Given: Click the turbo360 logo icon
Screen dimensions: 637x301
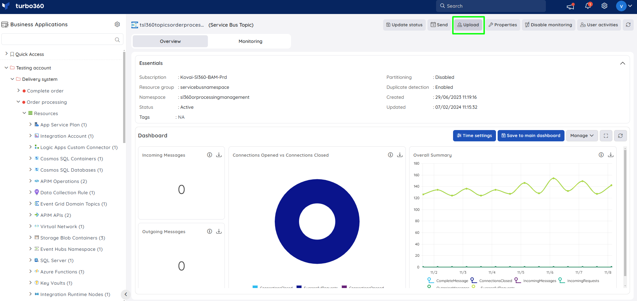Looking at the screenshot, I should 6,6.
